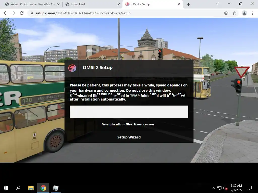Image resolution: width=258 pixels, height=193 pixels.
Task: Go forward to next page
Action: point(14,13)
